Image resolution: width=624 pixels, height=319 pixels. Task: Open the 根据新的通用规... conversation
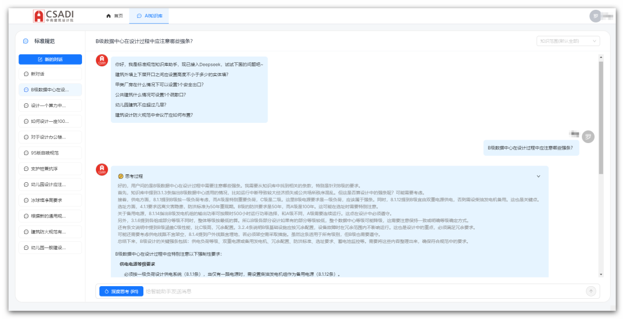(x=50, y=216)
